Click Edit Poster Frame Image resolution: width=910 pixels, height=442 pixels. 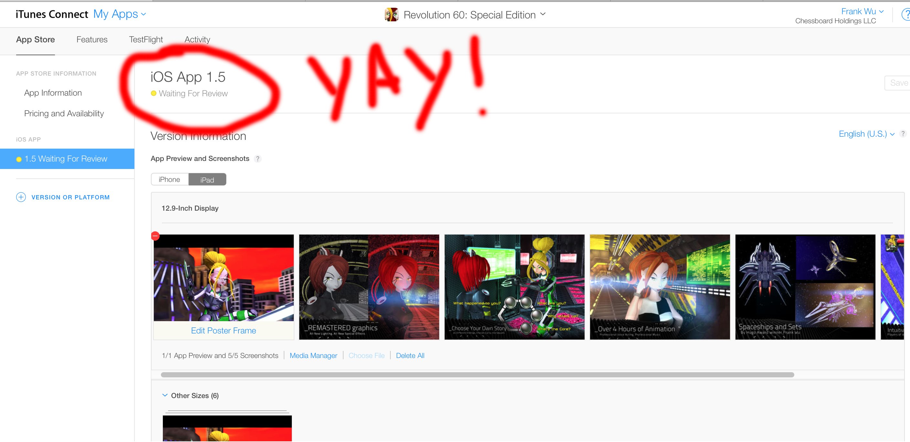[224, 331]
